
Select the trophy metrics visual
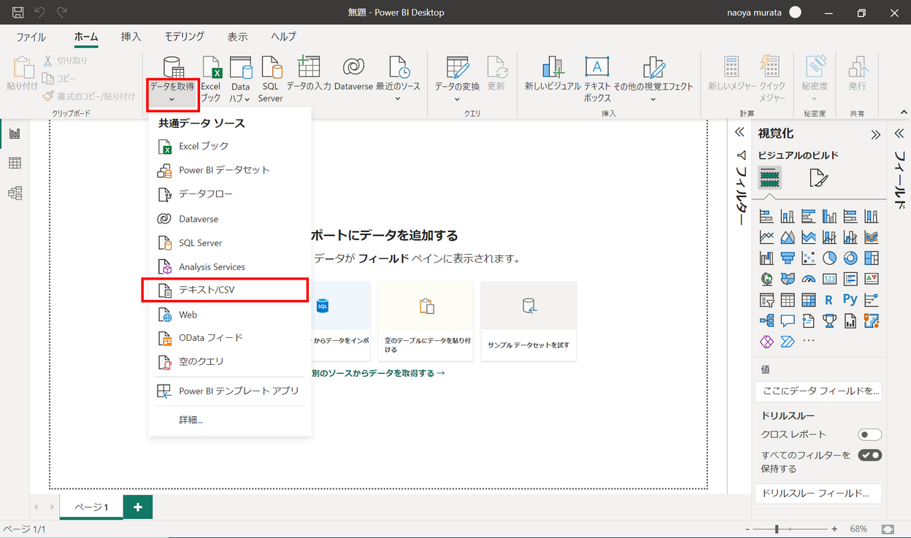829,320
